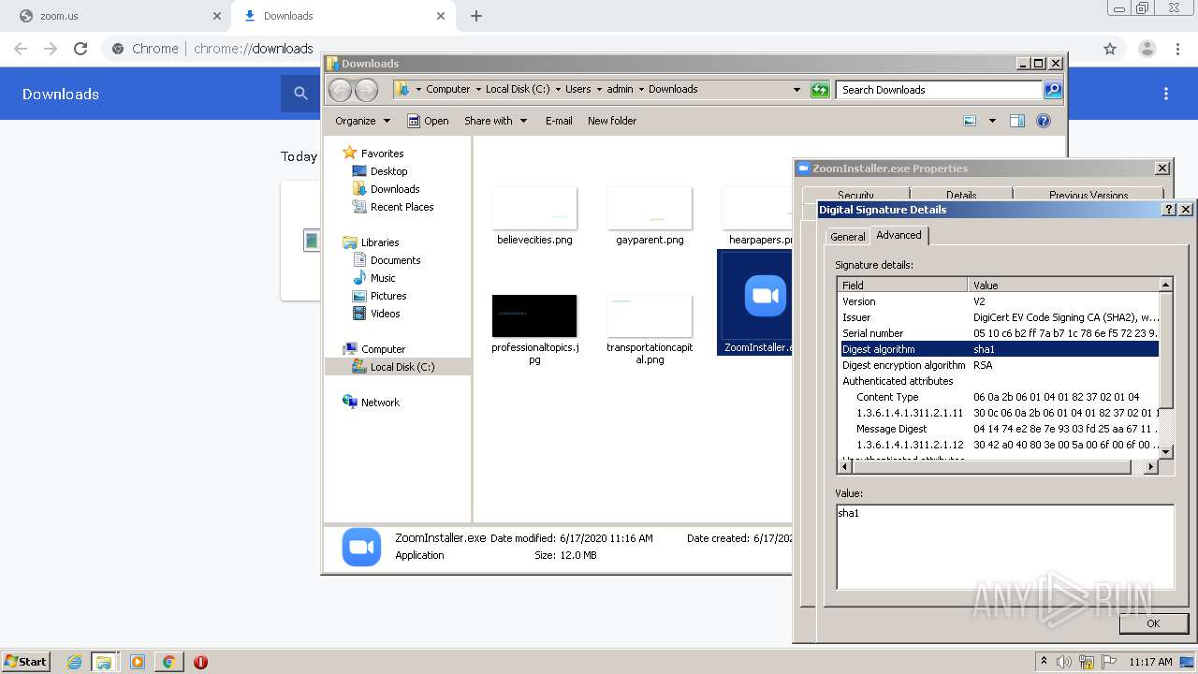Open the Organize menu
This screenshot has height=674, width=1198.
pos(362,121)
